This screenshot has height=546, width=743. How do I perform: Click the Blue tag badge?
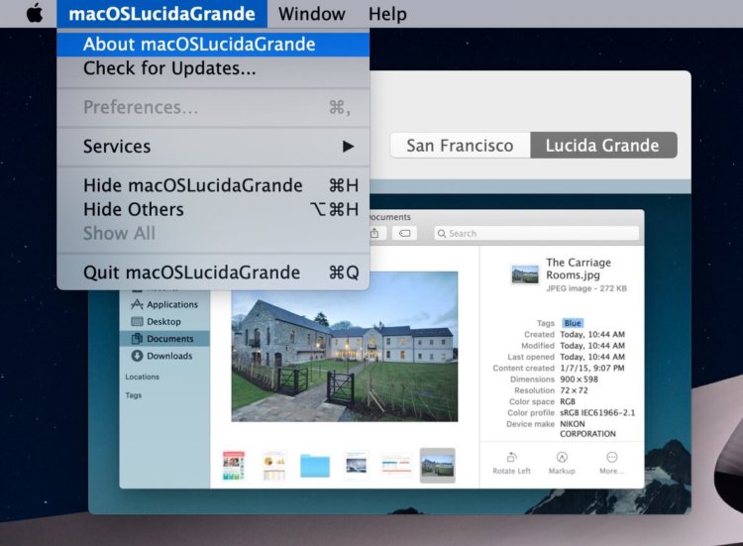[x=573, y=323]
